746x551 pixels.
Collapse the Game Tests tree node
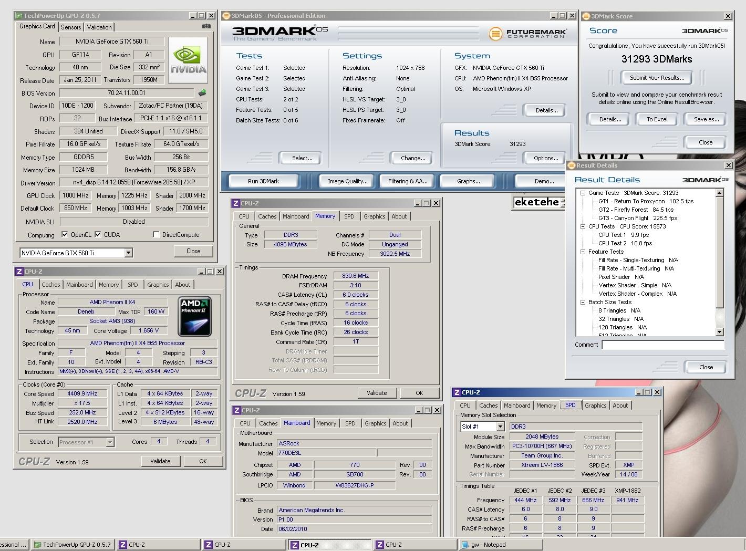(583, 193)
